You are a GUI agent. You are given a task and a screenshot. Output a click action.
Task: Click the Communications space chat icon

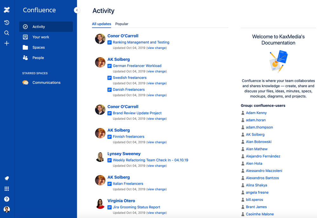[25, 83]
